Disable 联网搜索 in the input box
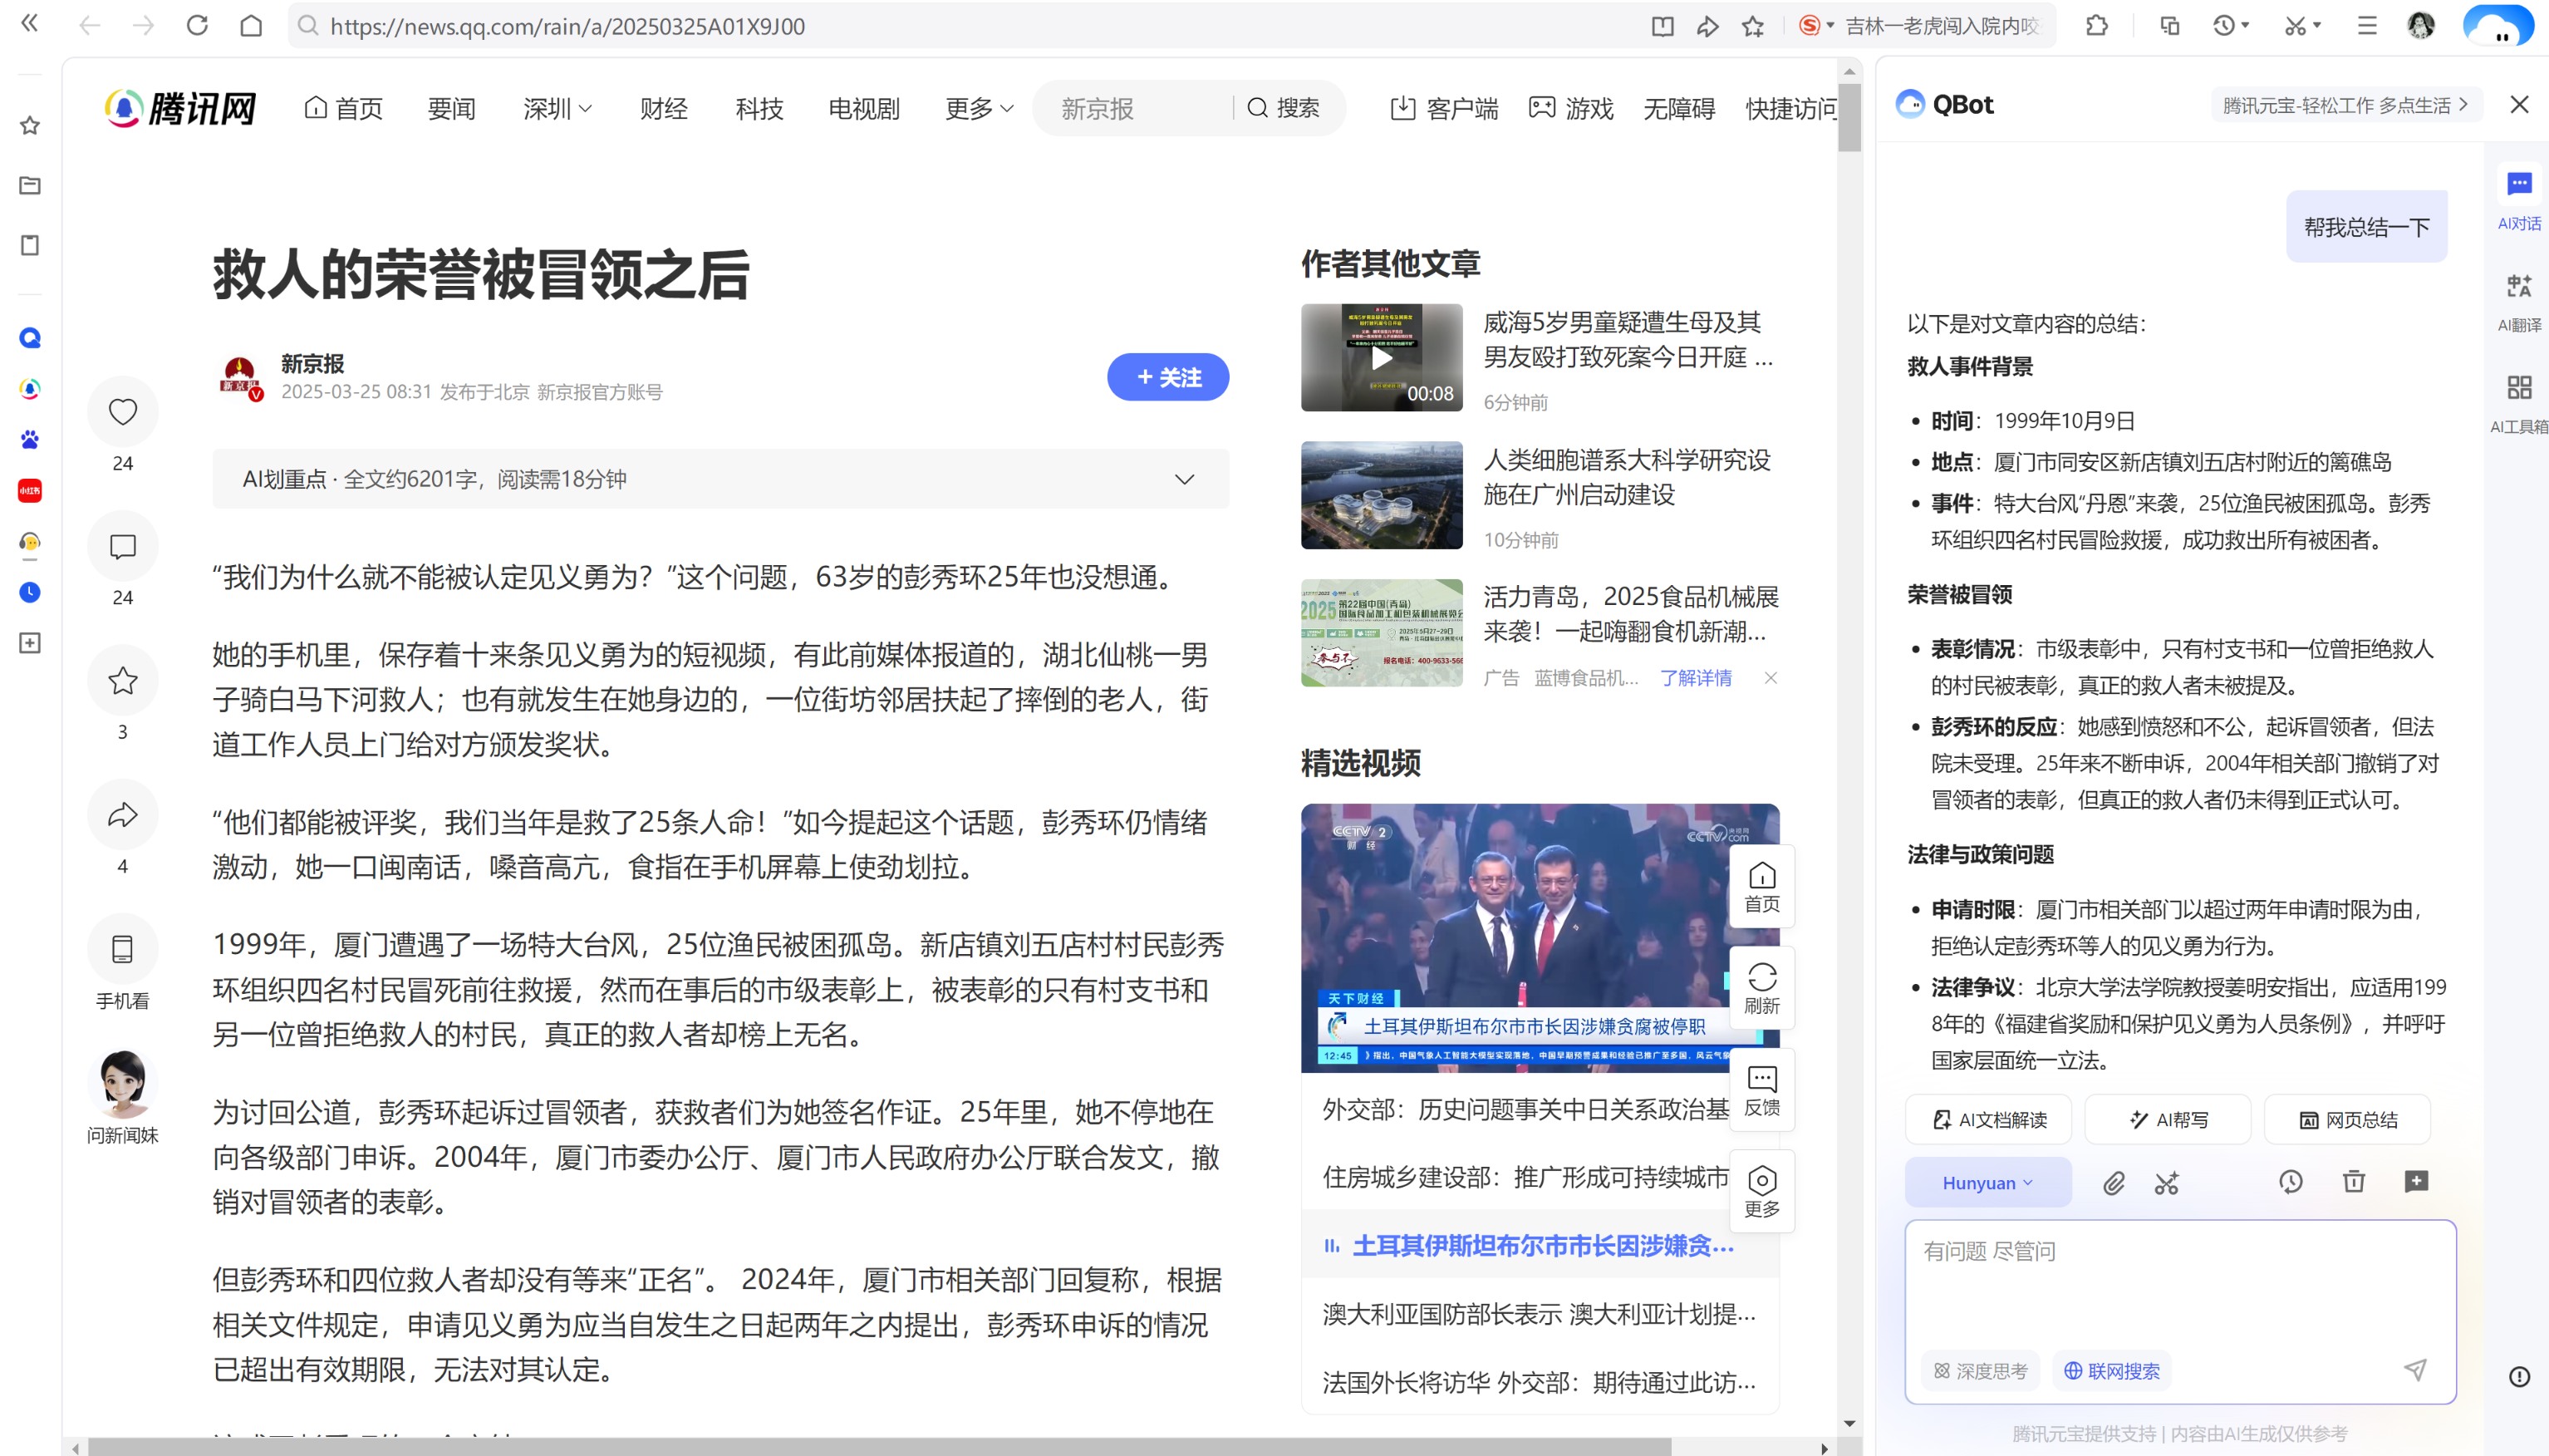The image size is (2549, 1456). 2111,1370
